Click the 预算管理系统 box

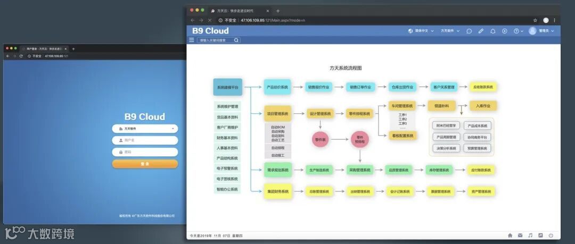click(478, 148)
